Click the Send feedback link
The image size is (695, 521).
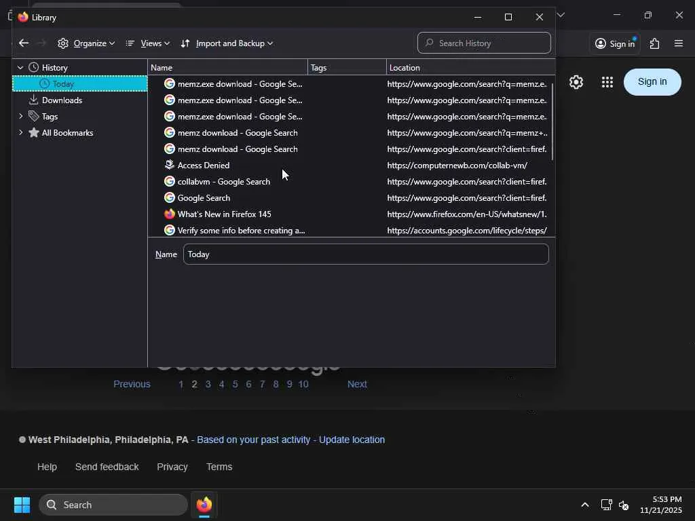pyautogui.click(x=107, y=467)
